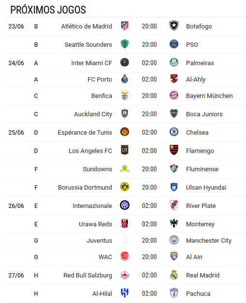Select the River Plate team name

pyautogui.click(x=201, y=206)
